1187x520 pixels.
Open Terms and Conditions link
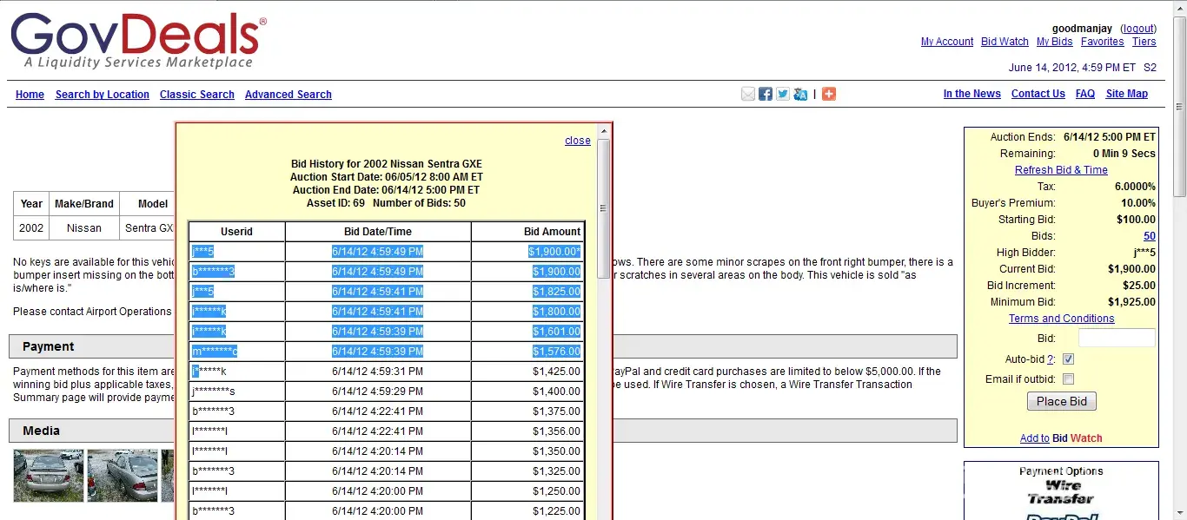pos(1061,319)
